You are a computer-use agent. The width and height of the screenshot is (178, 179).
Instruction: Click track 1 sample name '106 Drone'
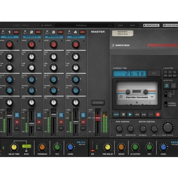10,37
